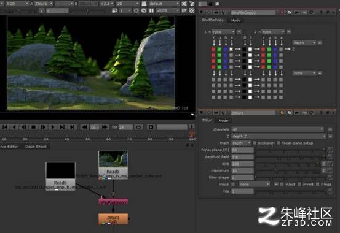Screen dimensions: 340x233
Task: Open the none second output dropdown
Action: (304, 73)
